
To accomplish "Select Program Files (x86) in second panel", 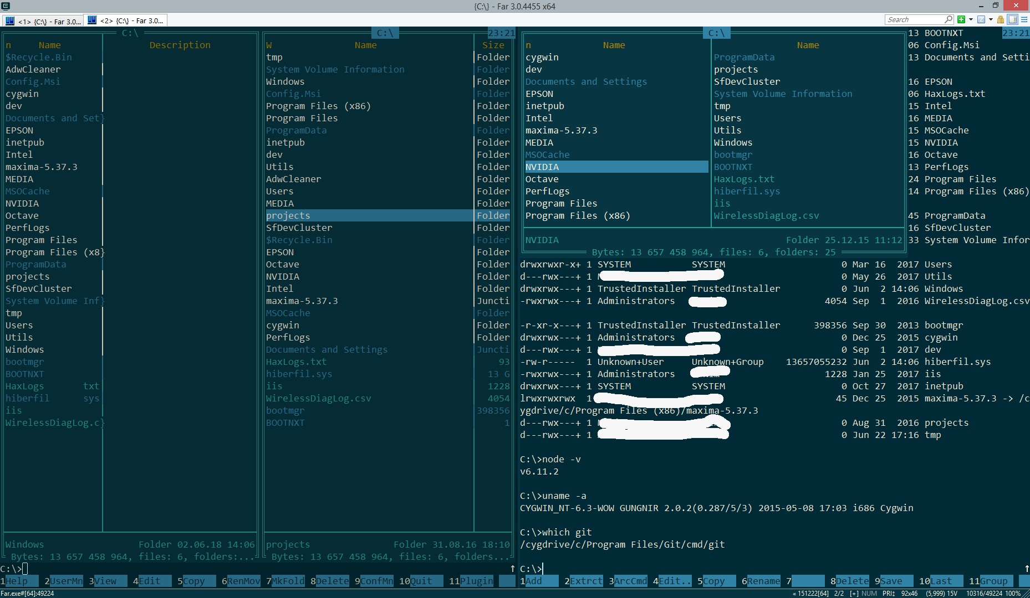I will [318, 106].
